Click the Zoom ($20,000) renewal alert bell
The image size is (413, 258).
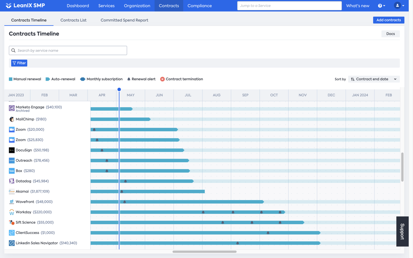(94, 129)
